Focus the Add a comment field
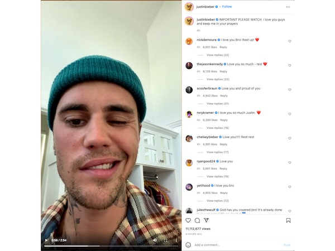 click(x=238, y=245)
